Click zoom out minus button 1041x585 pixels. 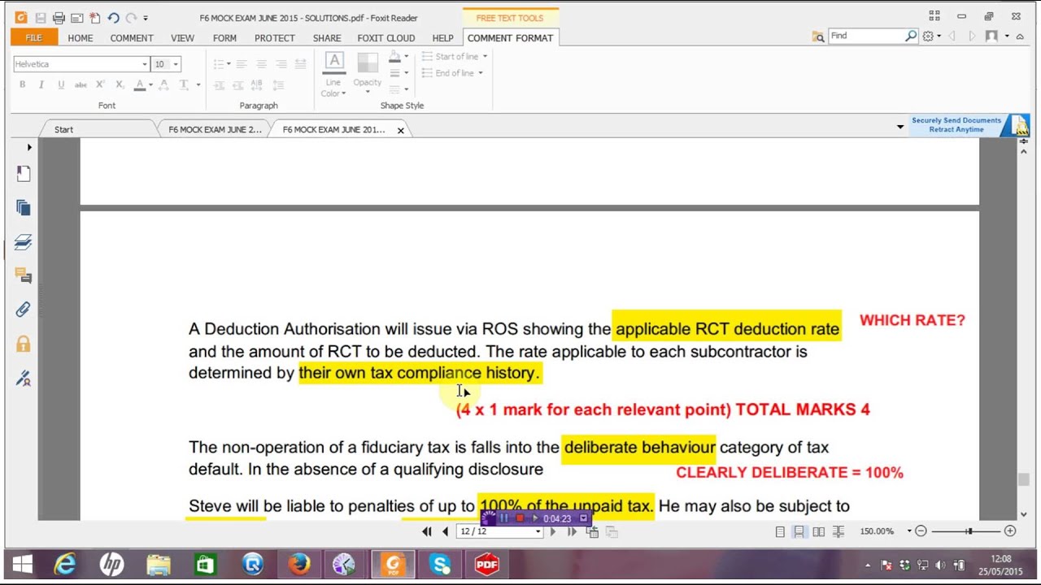coord(921,531)
